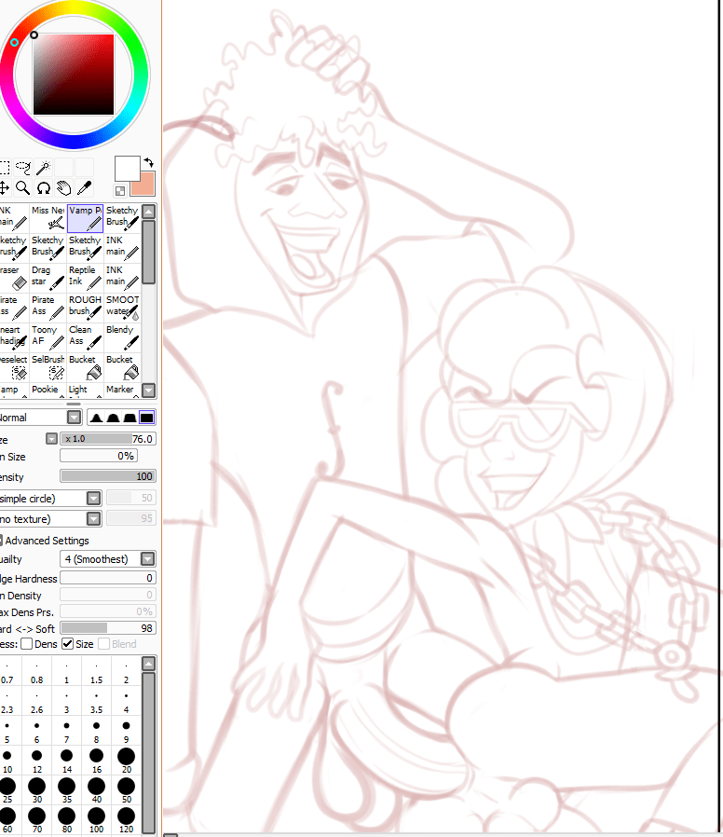Select the flat square brush edge shape
This screenshot has width=723, height=837.
[x=146, y=418]
